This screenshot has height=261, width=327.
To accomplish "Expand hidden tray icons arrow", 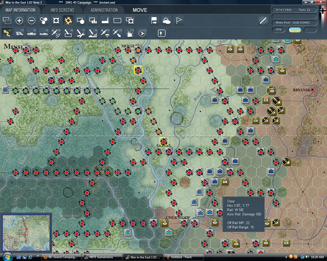I will pos(286,257).
